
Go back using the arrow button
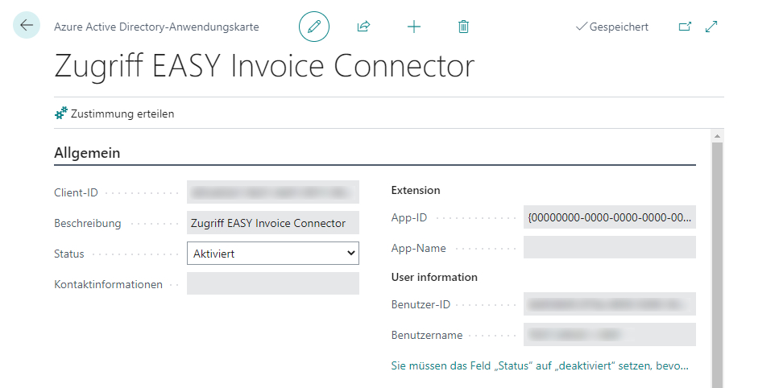27,25
